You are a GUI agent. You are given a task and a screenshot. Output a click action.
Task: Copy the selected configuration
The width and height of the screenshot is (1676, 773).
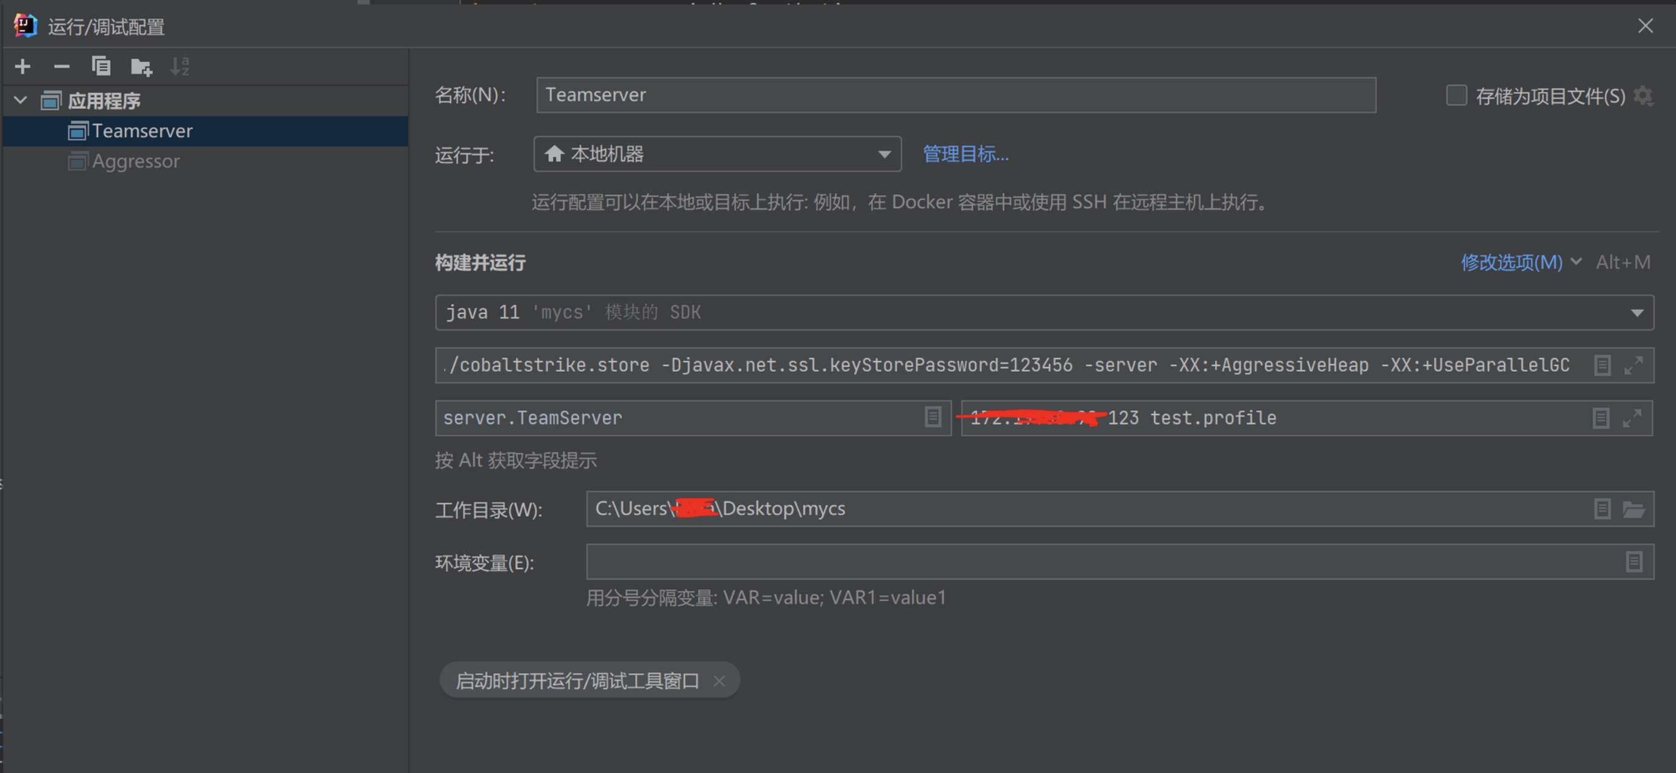[101, 66]
